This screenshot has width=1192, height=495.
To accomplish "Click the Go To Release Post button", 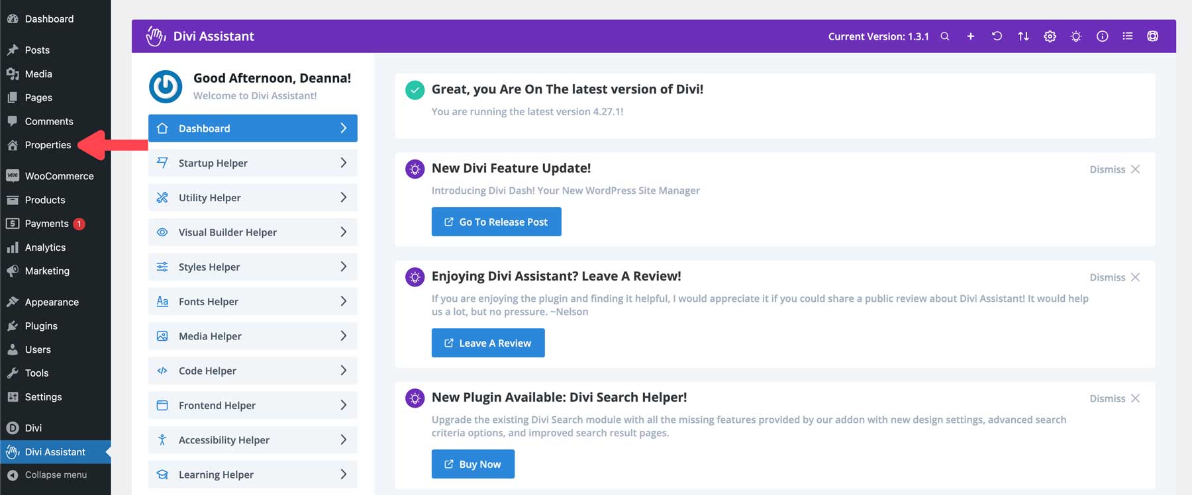I will 496,222.
